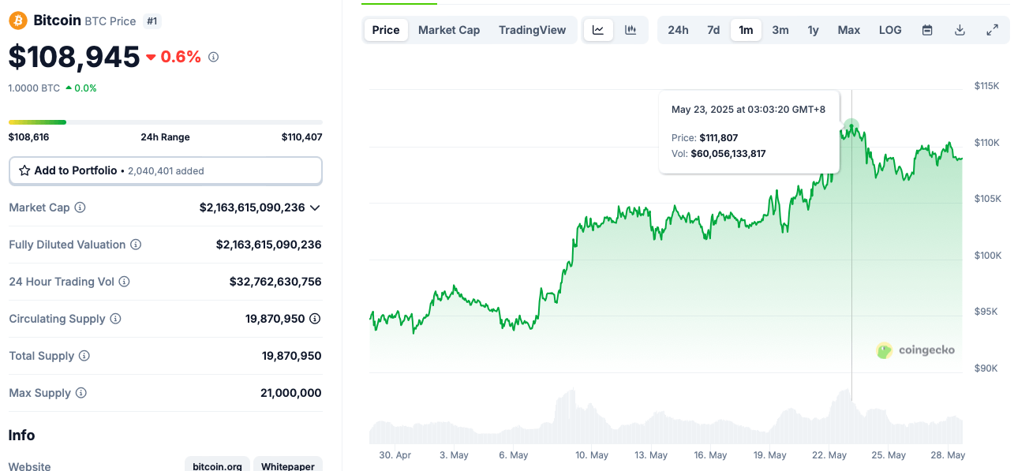Viewport: 1014px width, 471px height.
Task: Open the Whitepaper link
Action: click(287, 465)
